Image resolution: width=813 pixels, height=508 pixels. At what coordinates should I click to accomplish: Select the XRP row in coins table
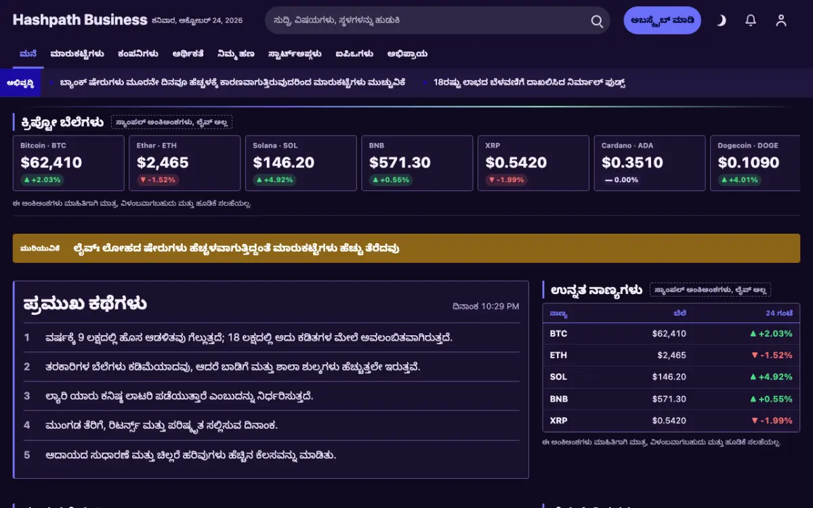pyautogui.click(x=671, y=421)
